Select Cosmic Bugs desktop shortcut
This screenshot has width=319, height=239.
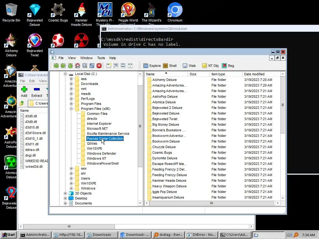click(x=58, y=12)
